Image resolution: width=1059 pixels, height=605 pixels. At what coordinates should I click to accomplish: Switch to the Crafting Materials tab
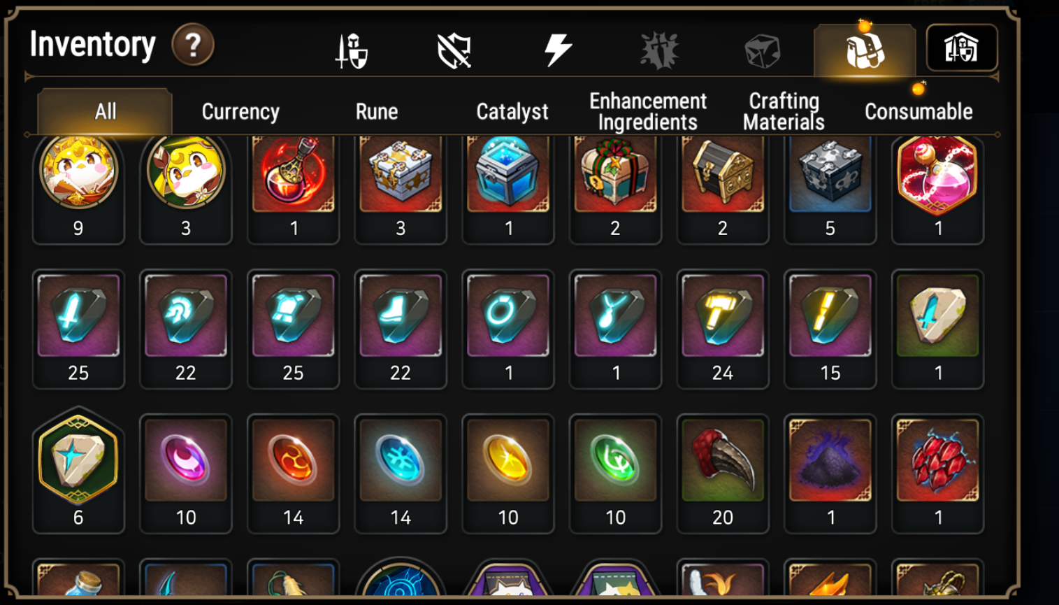pos(784,112)
